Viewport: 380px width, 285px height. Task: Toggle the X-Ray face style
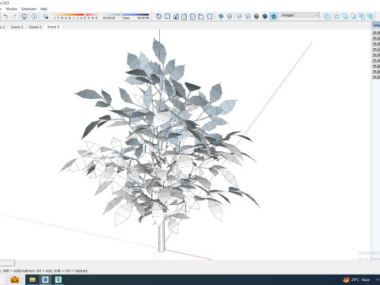pos(221,17)
